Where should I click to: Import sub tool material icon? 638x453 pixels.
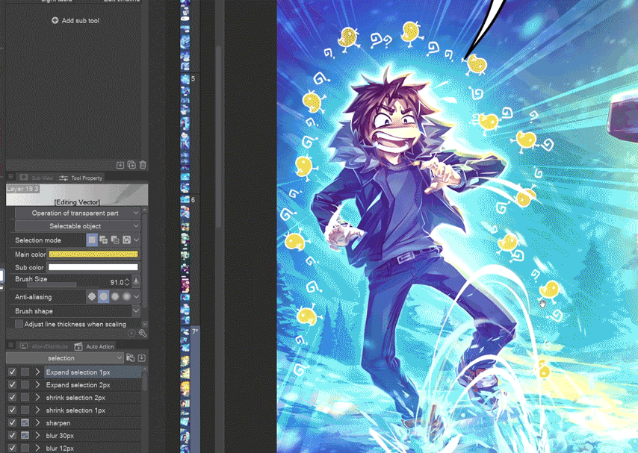pos(120,165)
